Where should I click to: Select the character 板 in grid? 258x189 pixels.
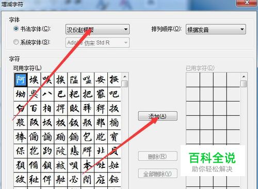(x=61, y=123)
